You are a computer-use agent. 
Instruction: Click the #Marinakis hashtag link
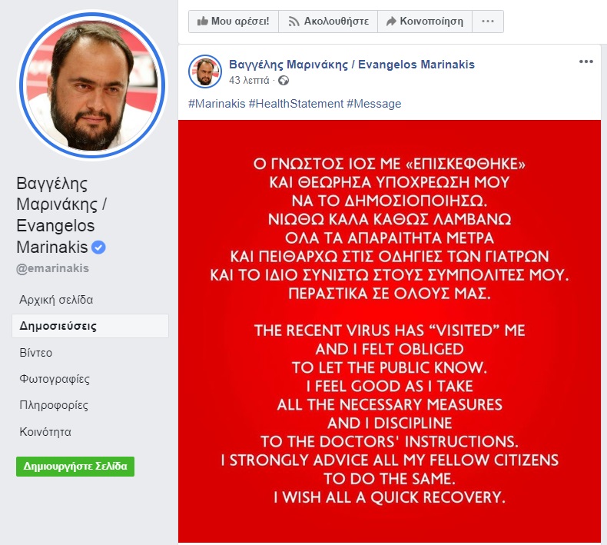pyautogui.click(x=217, y=104)
